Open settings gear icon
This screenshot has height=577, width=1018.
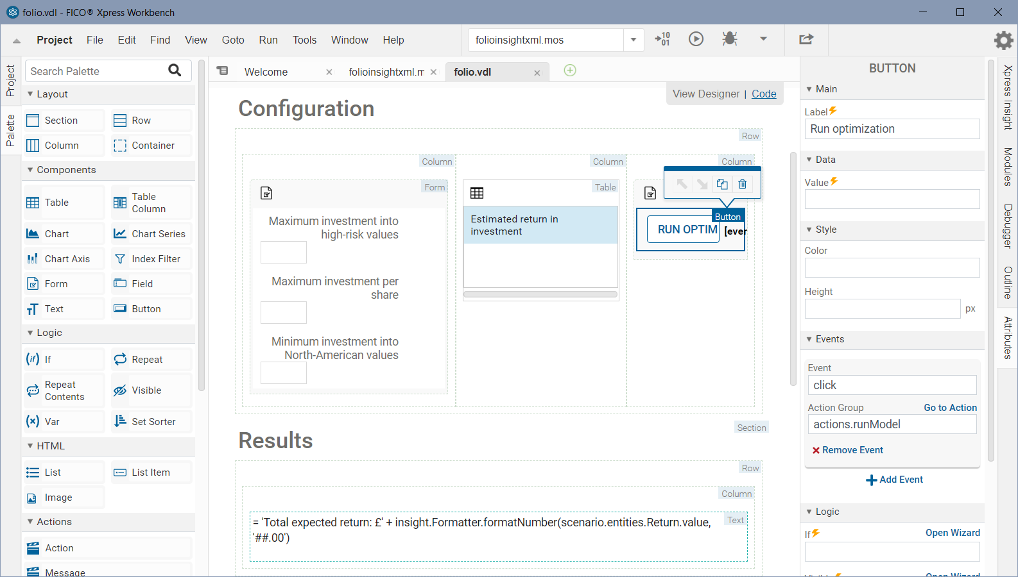click(1003, 40)
